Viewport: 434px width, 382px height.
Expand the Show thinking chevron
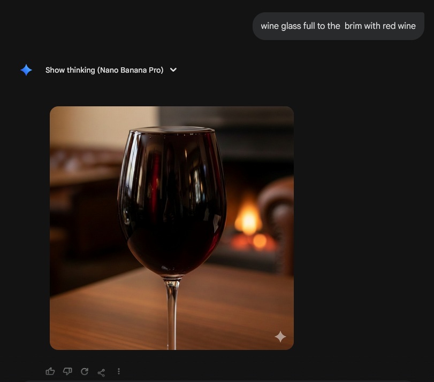pos(173,70)
